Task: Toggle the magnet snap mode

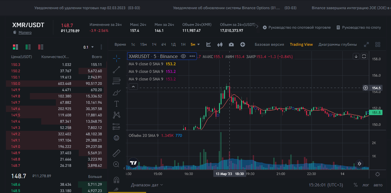Action: pos(116,180)
